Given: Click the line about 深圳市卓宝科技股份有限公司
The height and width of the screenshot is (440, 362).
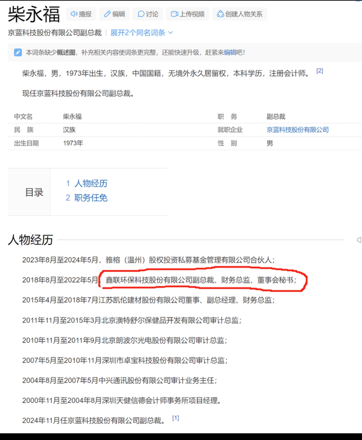Looking at the screenshot, I should [x=125, y=360].
